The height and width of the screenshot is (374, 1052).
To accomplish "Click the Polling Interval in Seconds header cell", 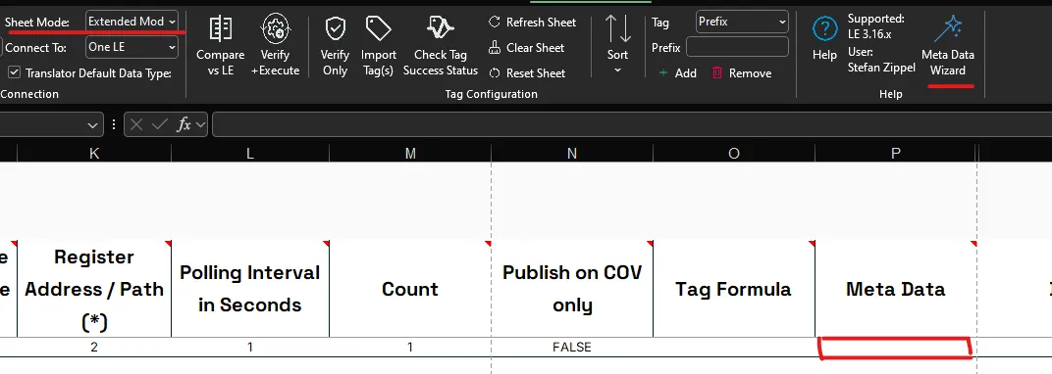I will pos(250,289).
